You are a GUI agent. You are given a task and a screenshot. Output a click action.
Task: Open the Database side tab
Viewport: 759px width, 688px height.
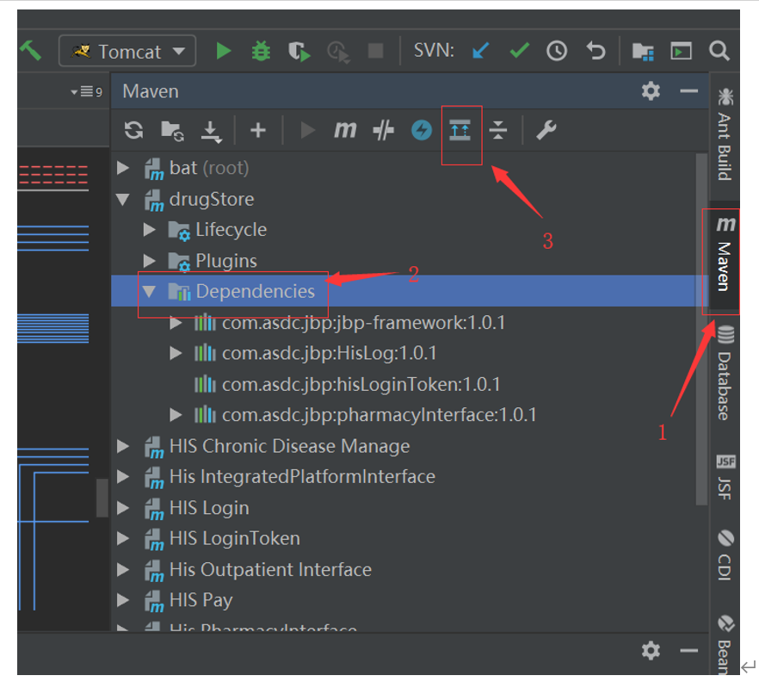(725, 373)
